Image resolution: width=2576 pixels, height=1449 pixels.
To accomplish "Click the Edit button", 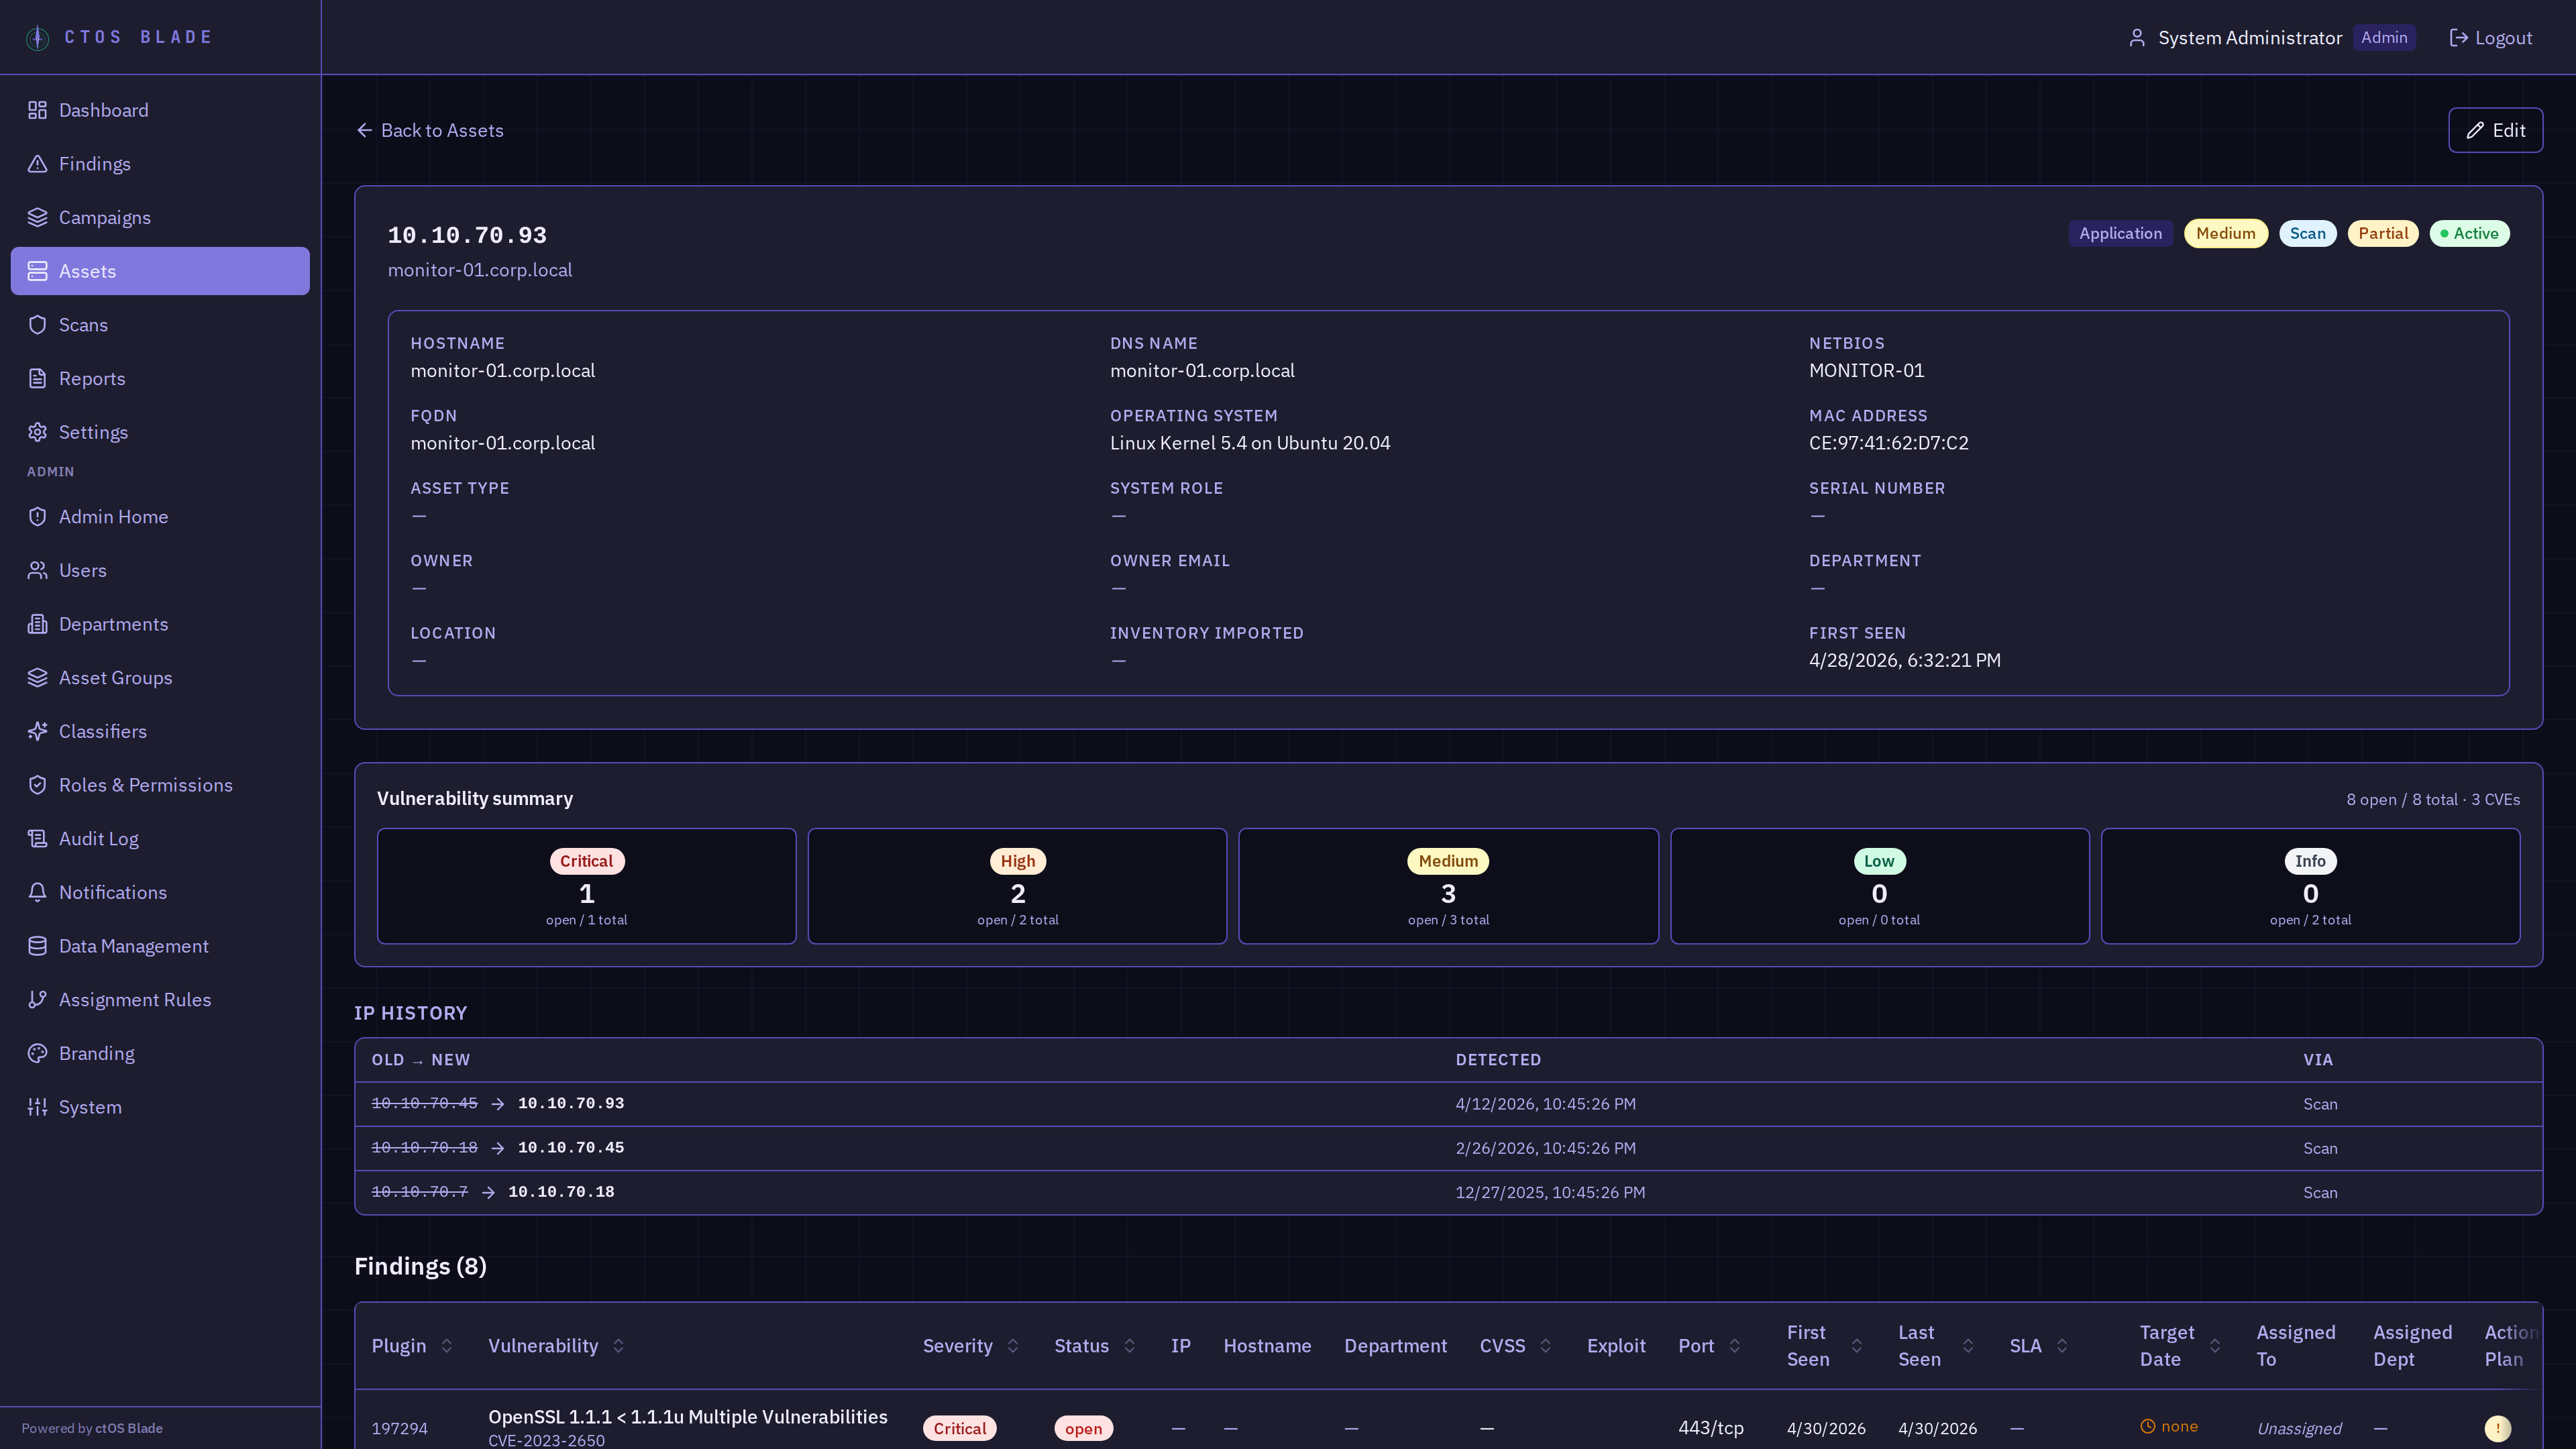I will pos(2495,130).
